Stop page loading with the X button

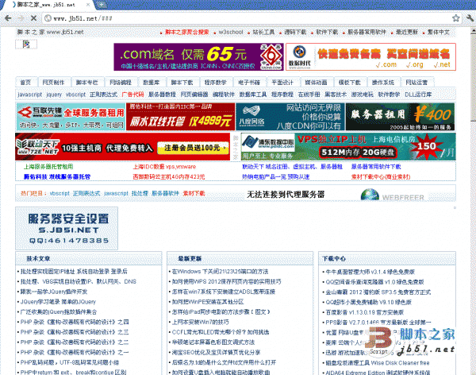tap(33, 18)
